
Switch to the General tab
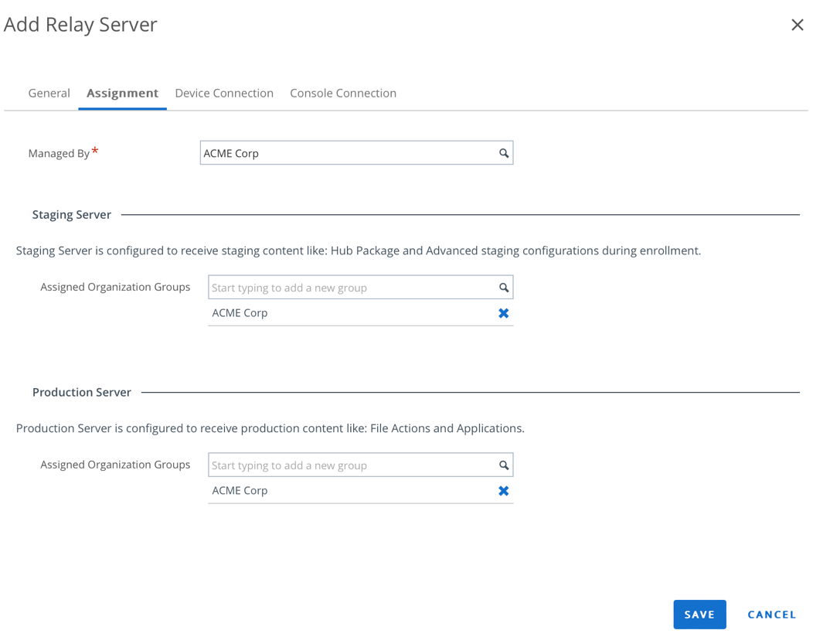point(49,93)
